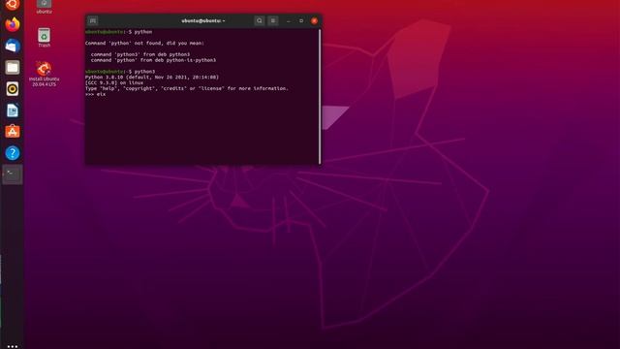Open the Help icon in dock
Screen dimensions: 620x349
pyautogui.click(x=13, y=153)
